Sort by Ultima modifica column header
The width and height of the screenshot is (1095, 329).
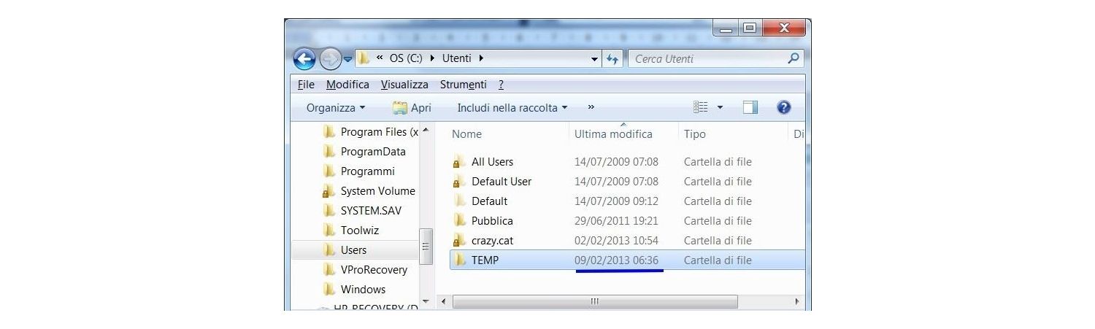(x=613, y=134)
